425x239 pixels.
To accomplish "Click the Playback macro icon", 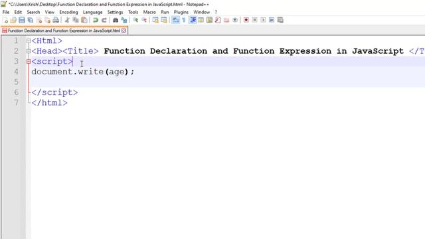I will coord(263,20).
